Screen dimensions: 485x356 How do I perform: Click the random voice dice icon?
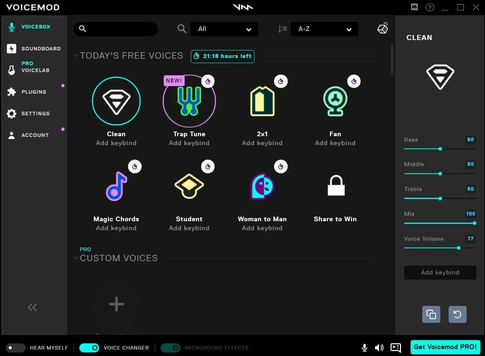(383, 28)
